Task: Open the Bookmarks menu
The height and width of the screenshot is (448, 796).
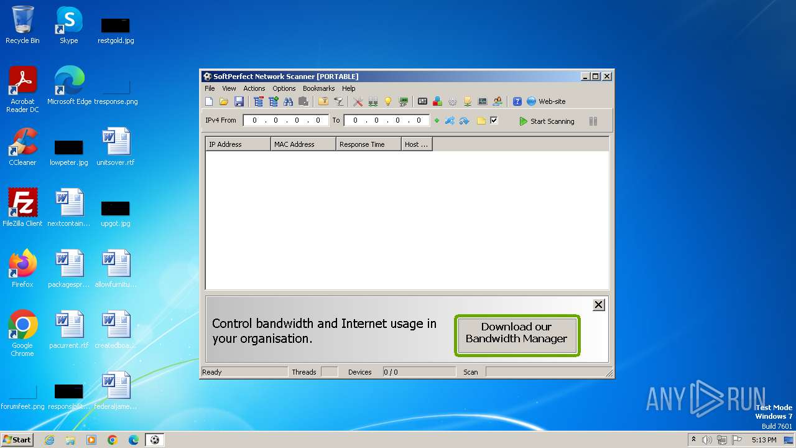Action: point(318,88)
